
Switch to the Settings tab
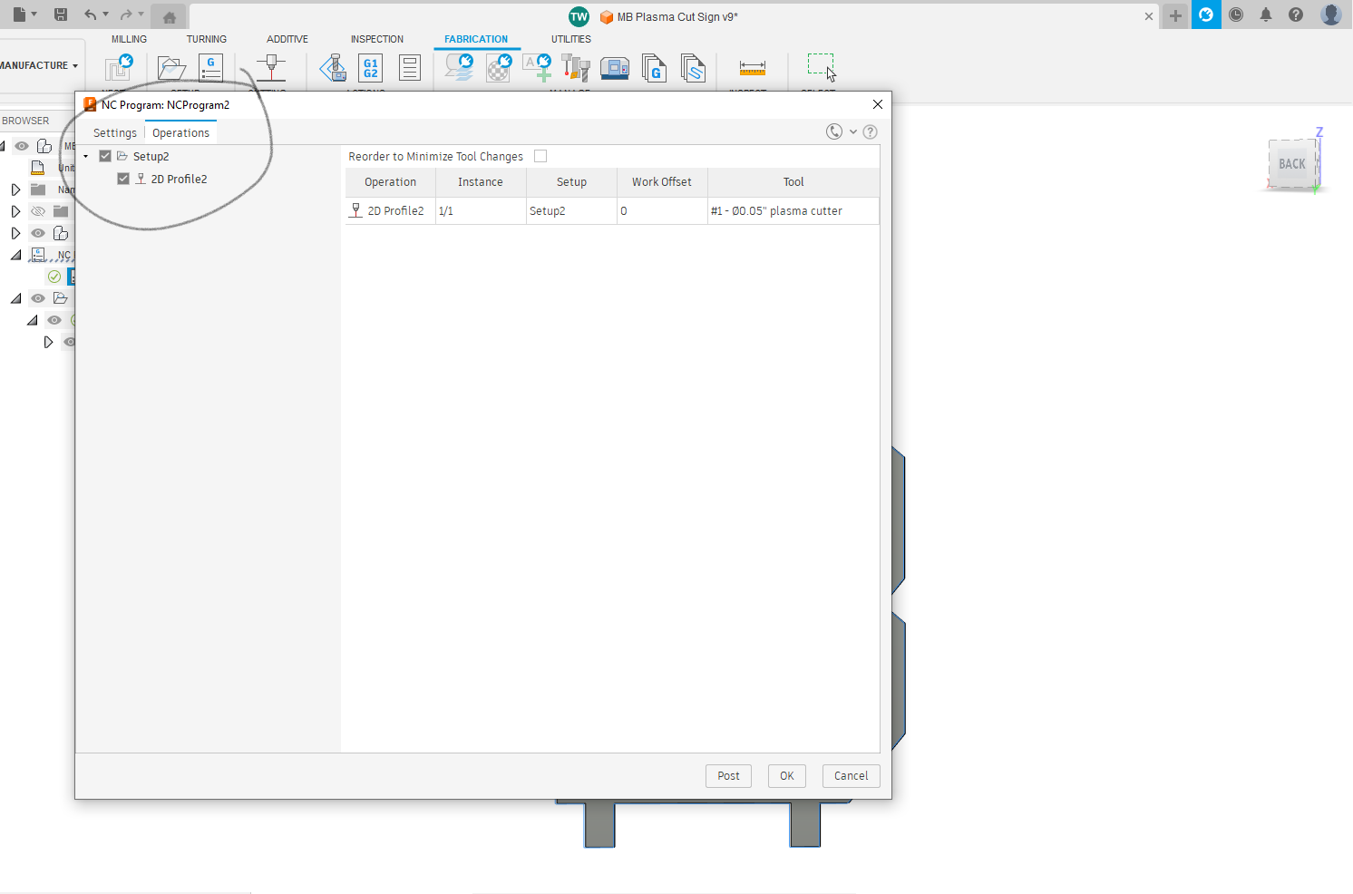pos(115,132)
